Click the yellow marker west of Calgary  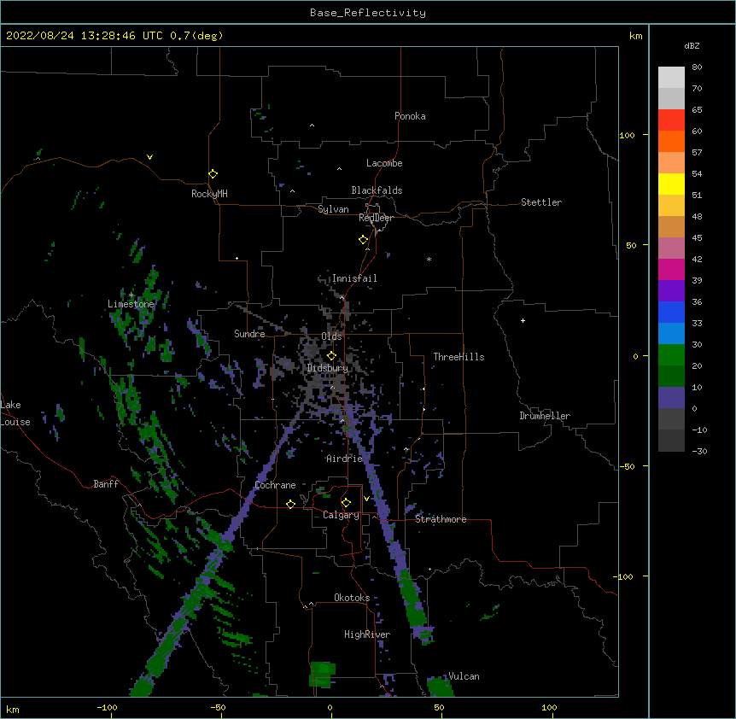(x=290, y=504)
